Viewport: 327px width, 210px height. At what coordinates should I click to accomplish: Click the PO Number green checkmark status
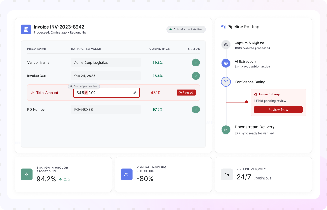[x=196, y=109]
